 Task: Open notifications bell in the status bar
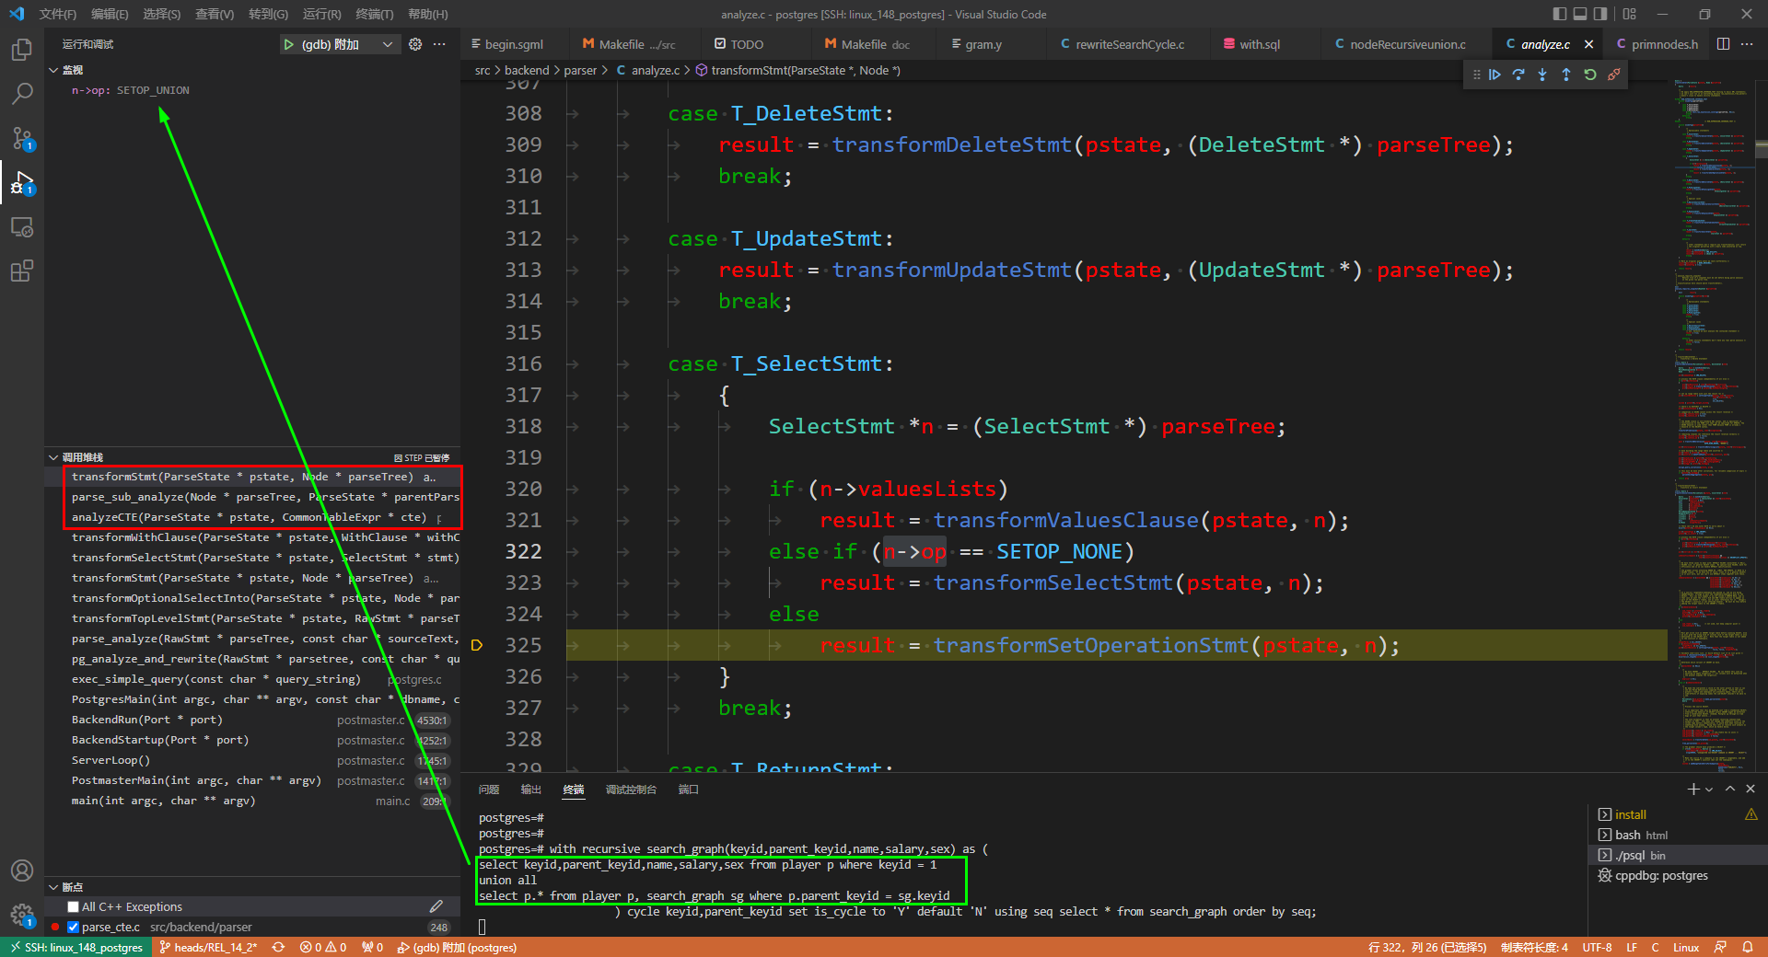point(1747,947)
